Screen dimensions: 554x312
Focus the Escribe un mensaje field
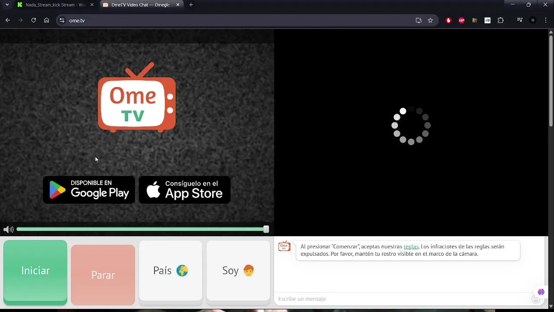[403, 299]
